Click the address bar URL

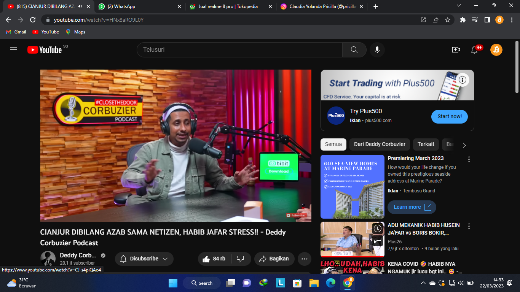click(99, 20)
